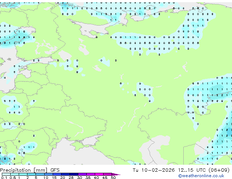
Task: Click the 20–25 mm legend swatch
Action: (x=65, y=174)
